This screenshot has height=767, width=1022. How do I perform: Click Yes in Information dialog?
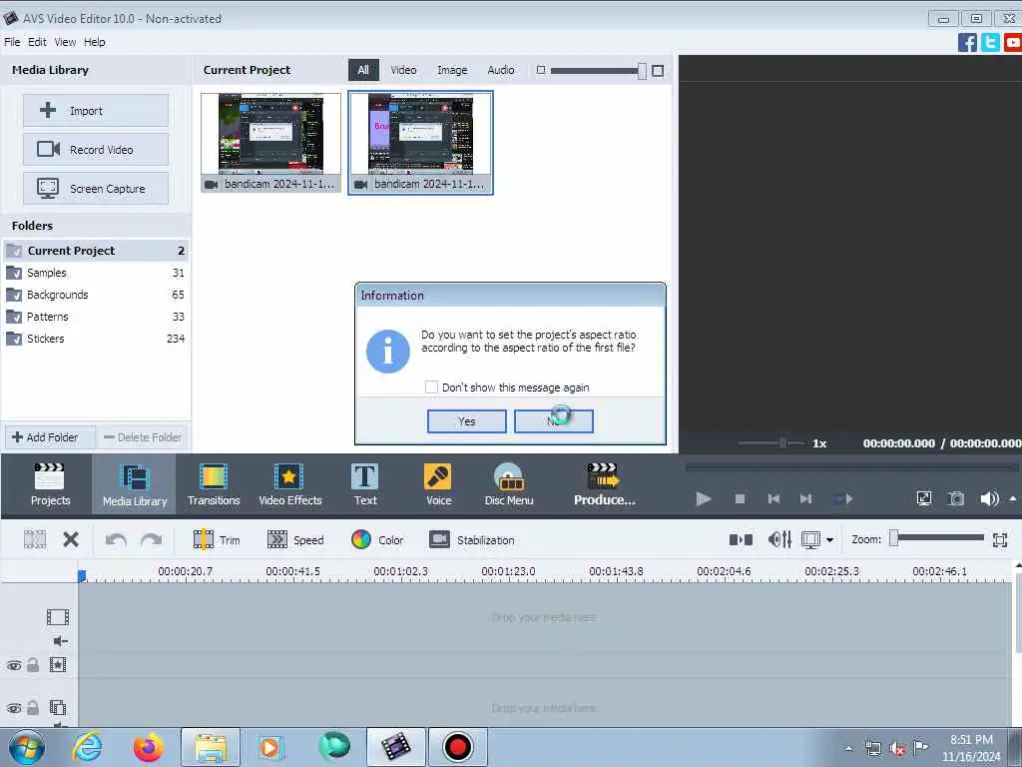coord(467,421)
